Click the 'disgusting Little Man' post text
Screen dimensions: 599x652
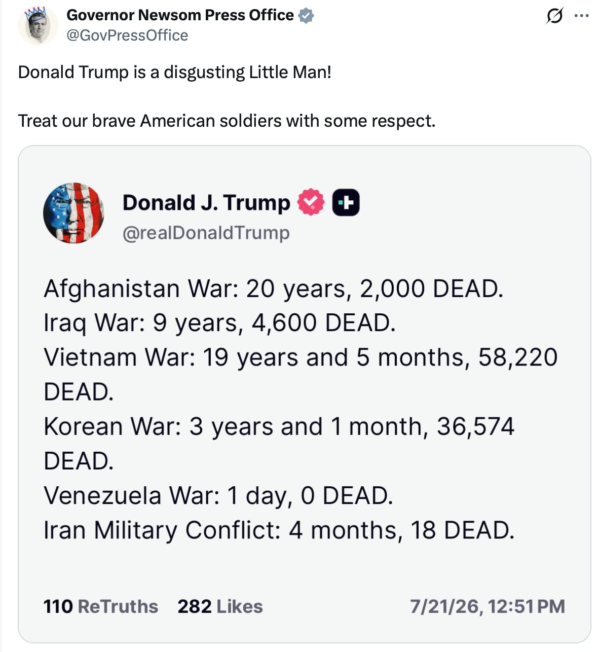[x=174, y=72]
